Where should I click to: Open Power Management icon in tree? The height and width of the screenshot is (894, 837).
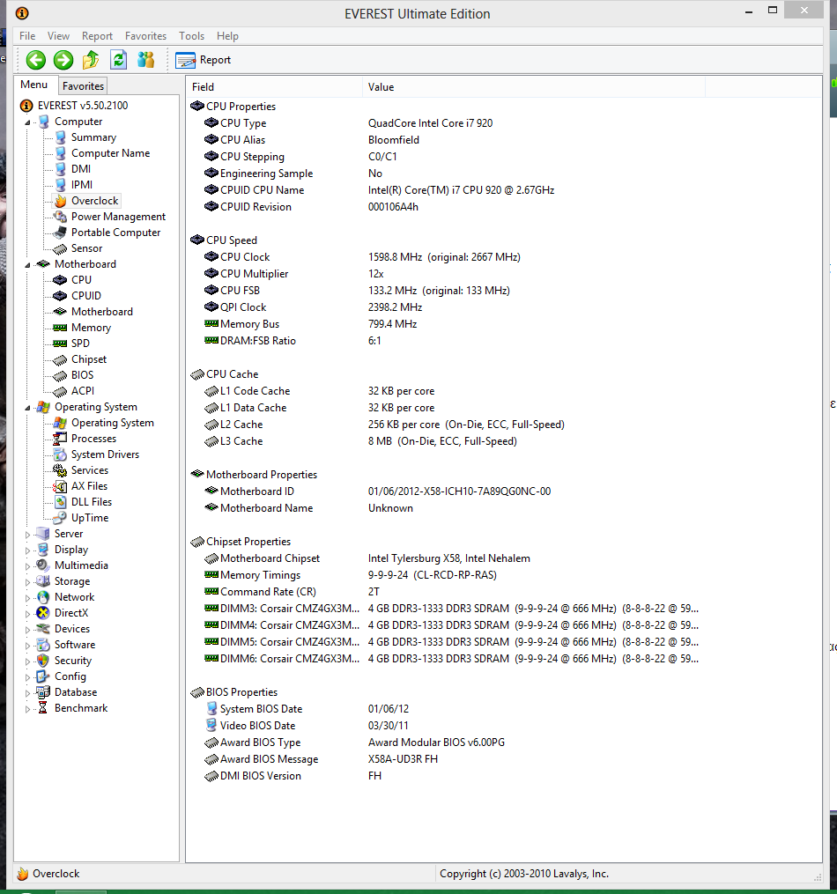(x=61, y=217)
